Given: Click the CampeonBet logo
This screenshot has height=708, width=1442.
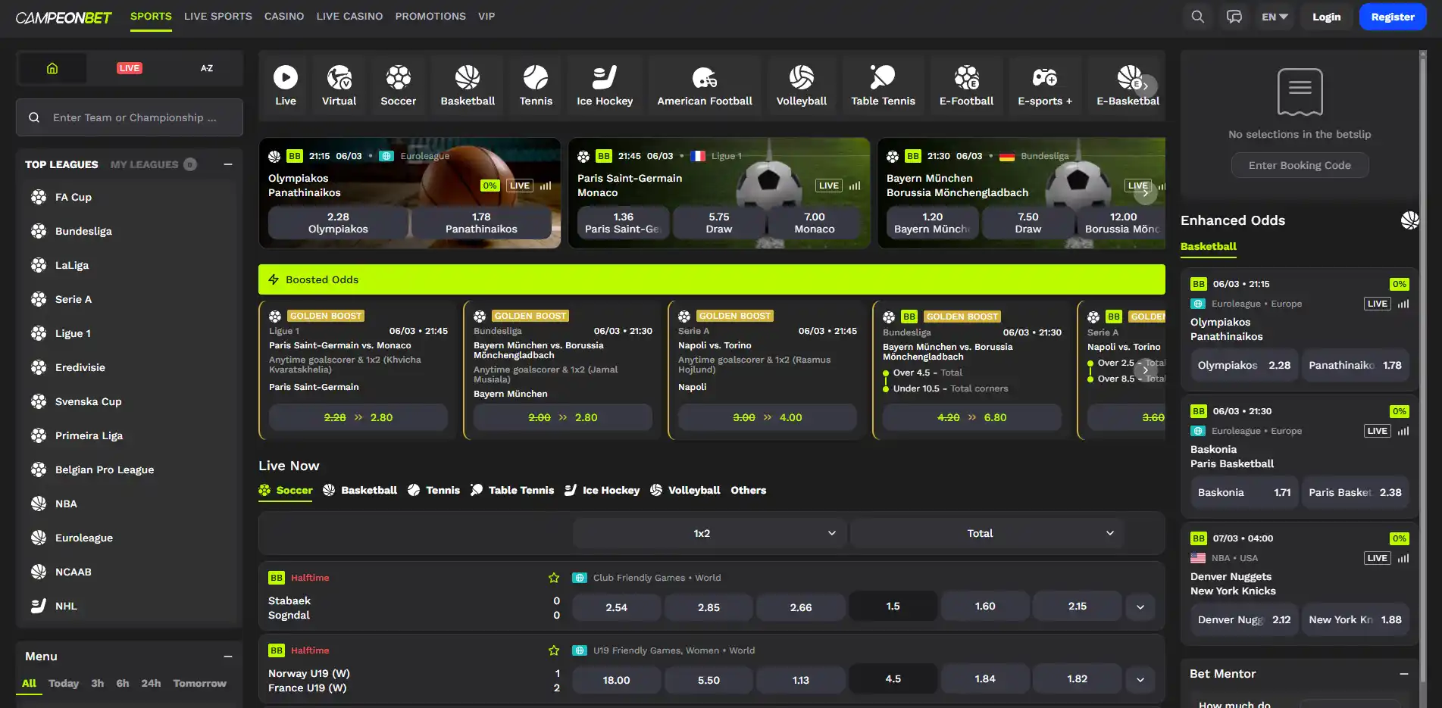Looking at the screenshot, I should tap(64, 17).
